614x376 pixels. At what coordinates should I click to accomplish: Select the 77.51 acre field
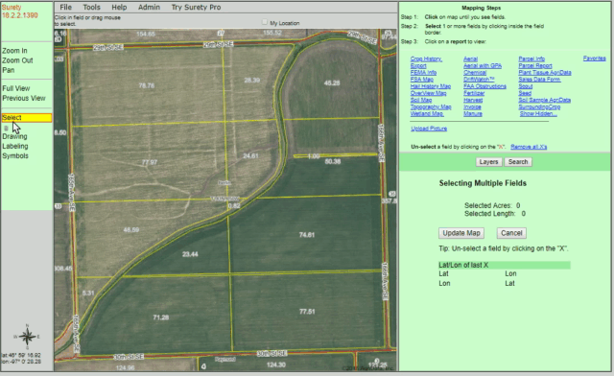click(x=307, y=312)
